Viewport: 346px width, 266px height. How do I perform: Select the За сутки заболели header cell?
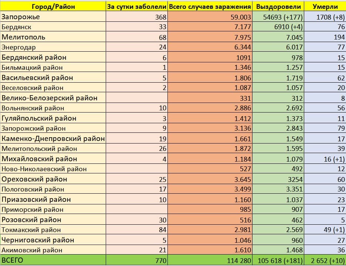[136, 7]
